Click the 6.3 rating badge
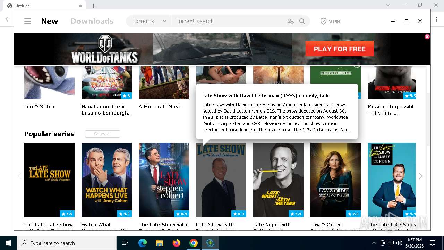This screenshot has height=250, width=444. [x=239, y=214]
